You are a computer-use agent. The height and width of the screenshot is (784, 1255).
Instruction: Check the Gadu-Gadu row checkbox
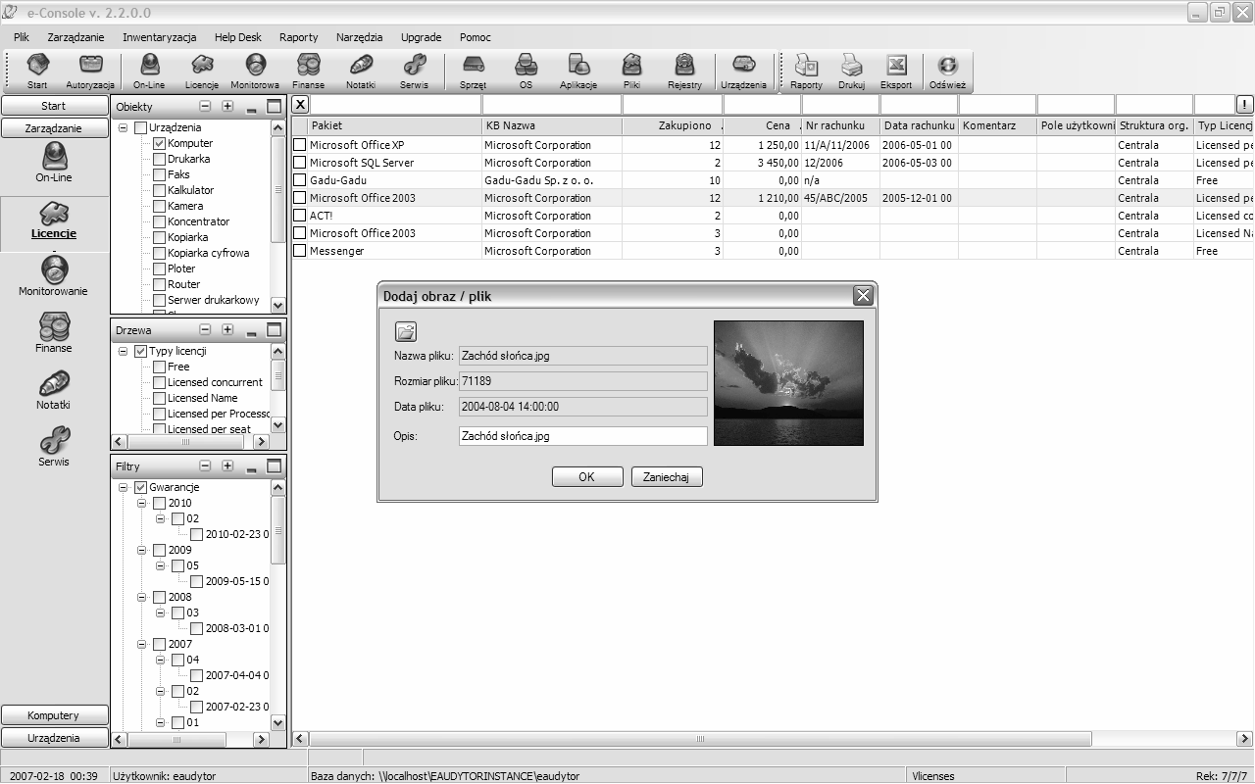point(300,180)
